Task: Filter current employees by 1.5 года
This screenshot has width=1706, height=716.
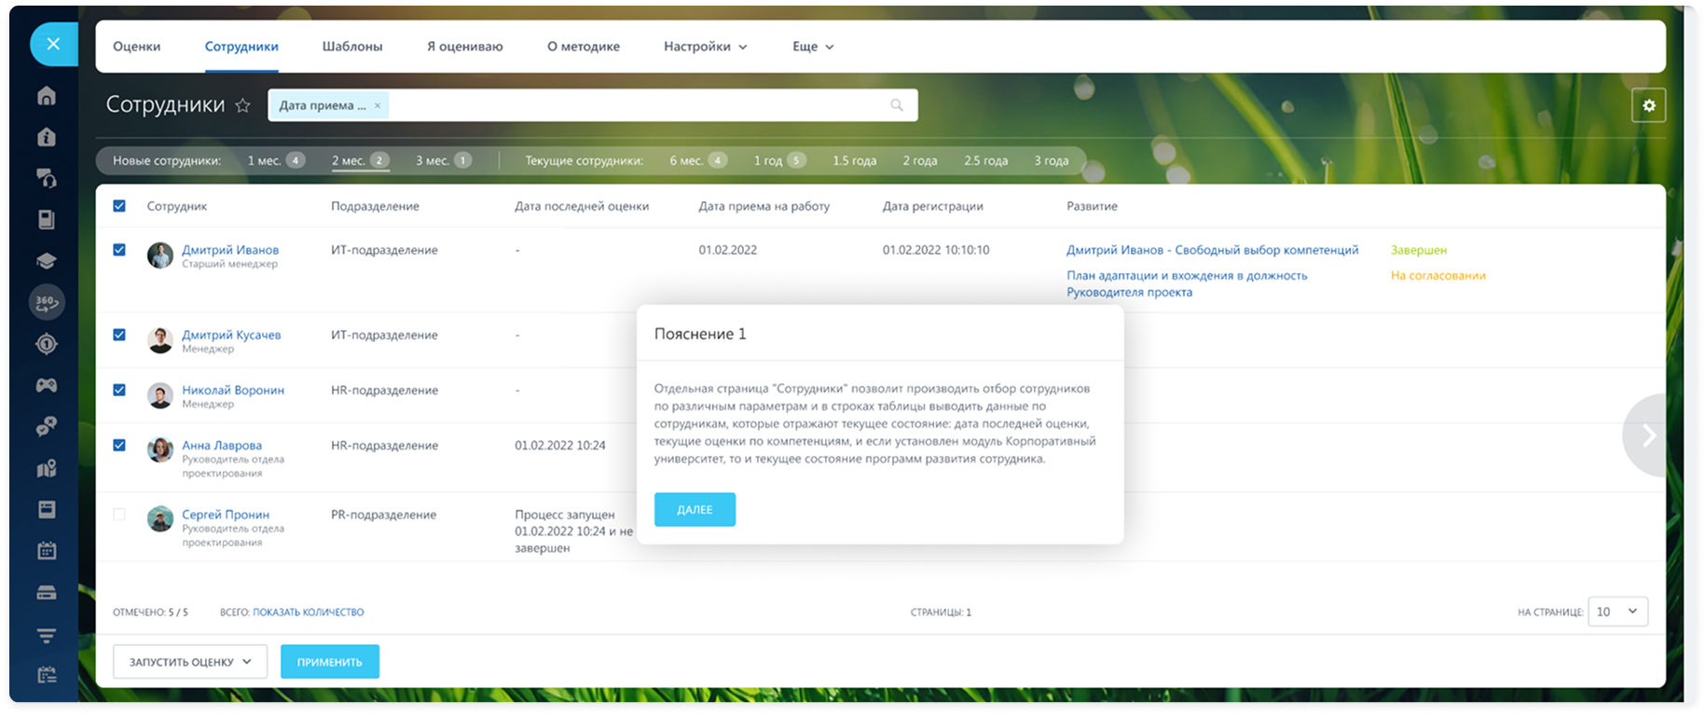Action: click(855, 160)
